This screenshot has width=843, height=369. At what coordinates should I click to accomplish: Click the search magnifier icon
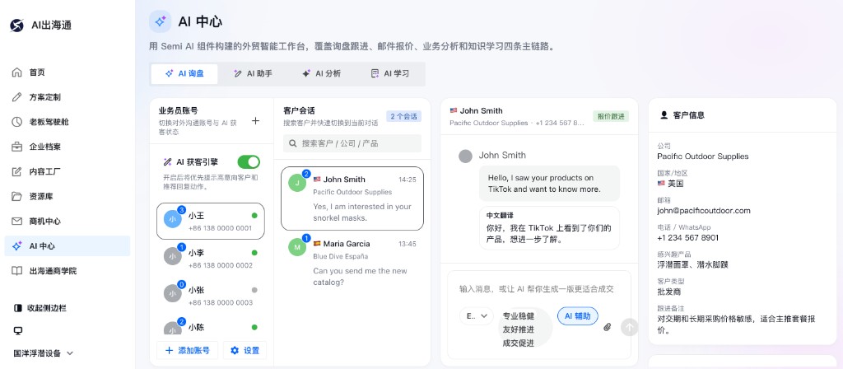[x=293, y=143]
